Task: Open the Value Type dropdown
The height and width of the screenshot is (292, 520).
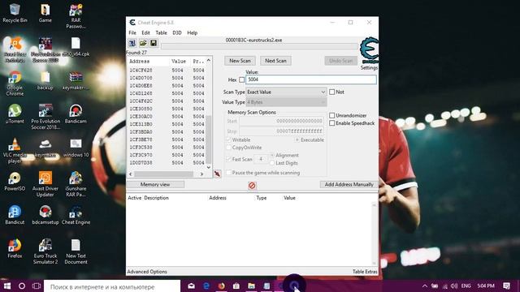Action: click(x=287, y=102)
